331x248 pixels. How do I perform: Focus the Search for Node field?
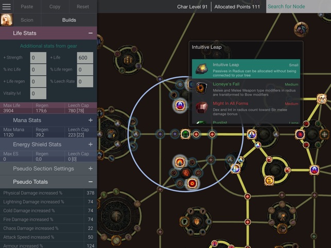[299, 7]
